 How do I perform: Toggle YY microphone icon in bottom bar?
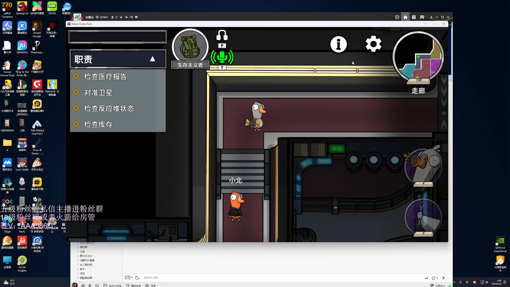click(90, 285)
